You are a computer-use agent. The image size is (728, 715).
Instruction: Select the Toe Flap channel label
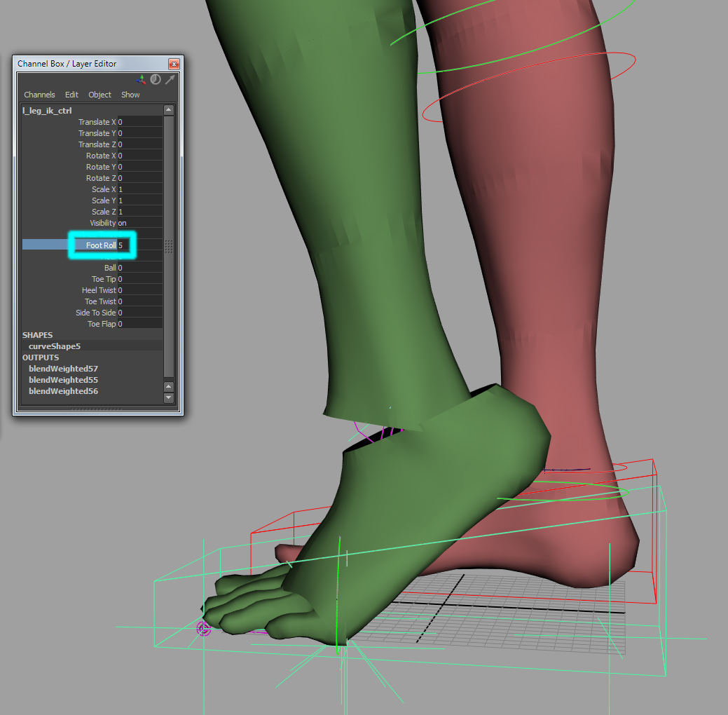tap(102, 324)
